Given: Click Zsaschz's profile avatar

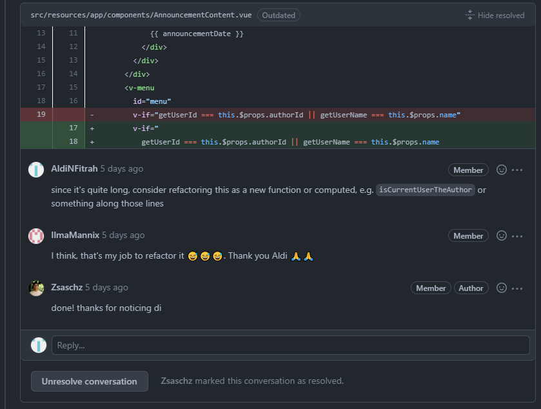Looking at the screenshot, I should (37, 288).
